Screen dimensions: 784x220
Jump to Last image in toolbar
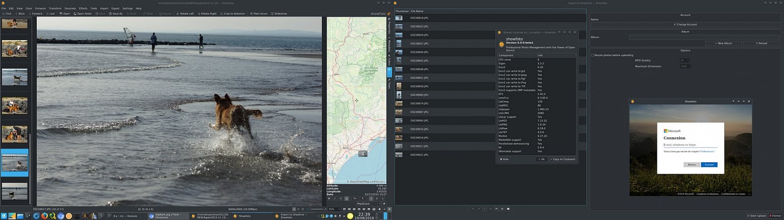(x=50, y=14)
